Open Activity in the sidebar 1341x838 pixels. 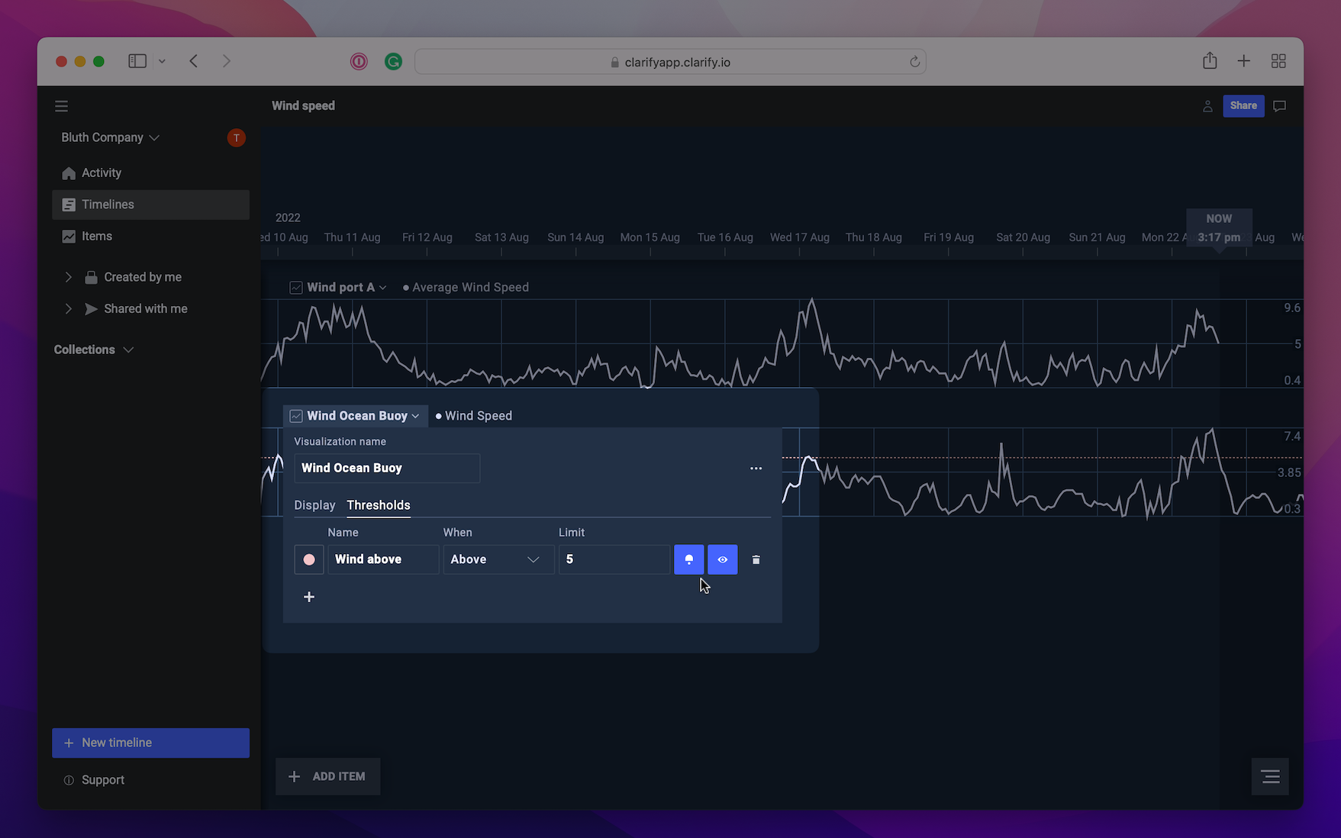pyautogui.click(x=102, y=173)
